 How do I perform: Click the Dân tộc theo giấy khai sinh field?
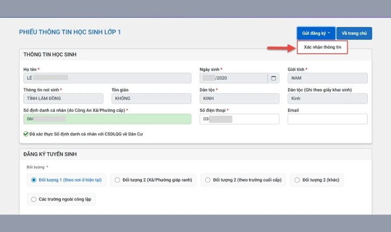327,98
